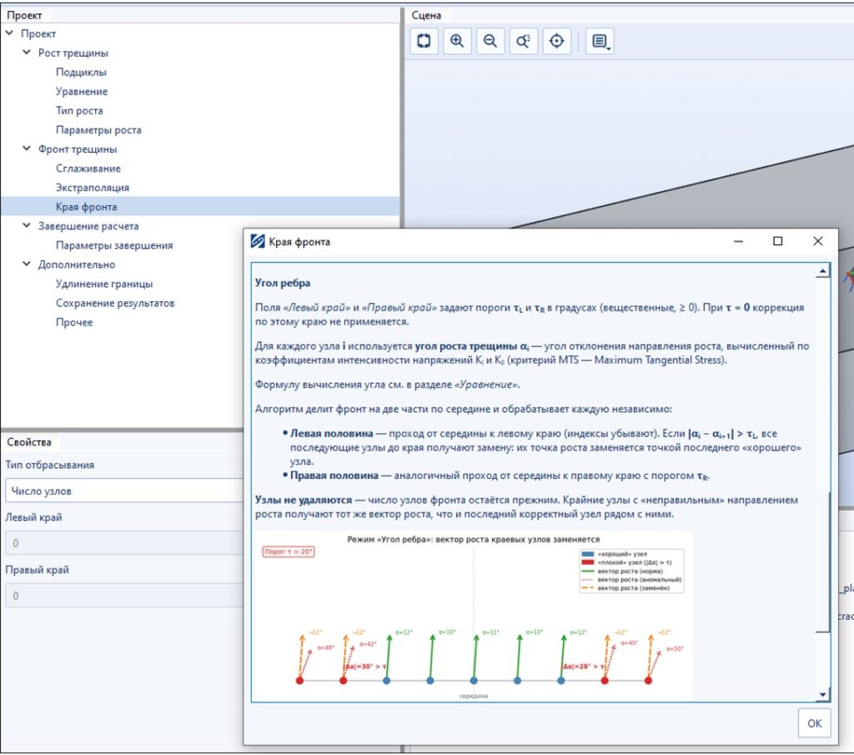Click the crosshair center-view icon

[x=556, y=41]
